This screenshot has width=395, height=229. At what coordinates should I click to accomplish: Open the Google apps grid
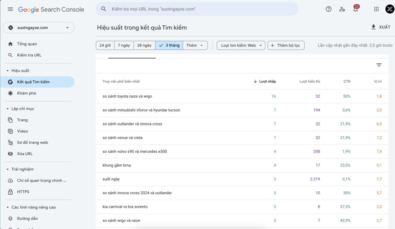(376, 9)
